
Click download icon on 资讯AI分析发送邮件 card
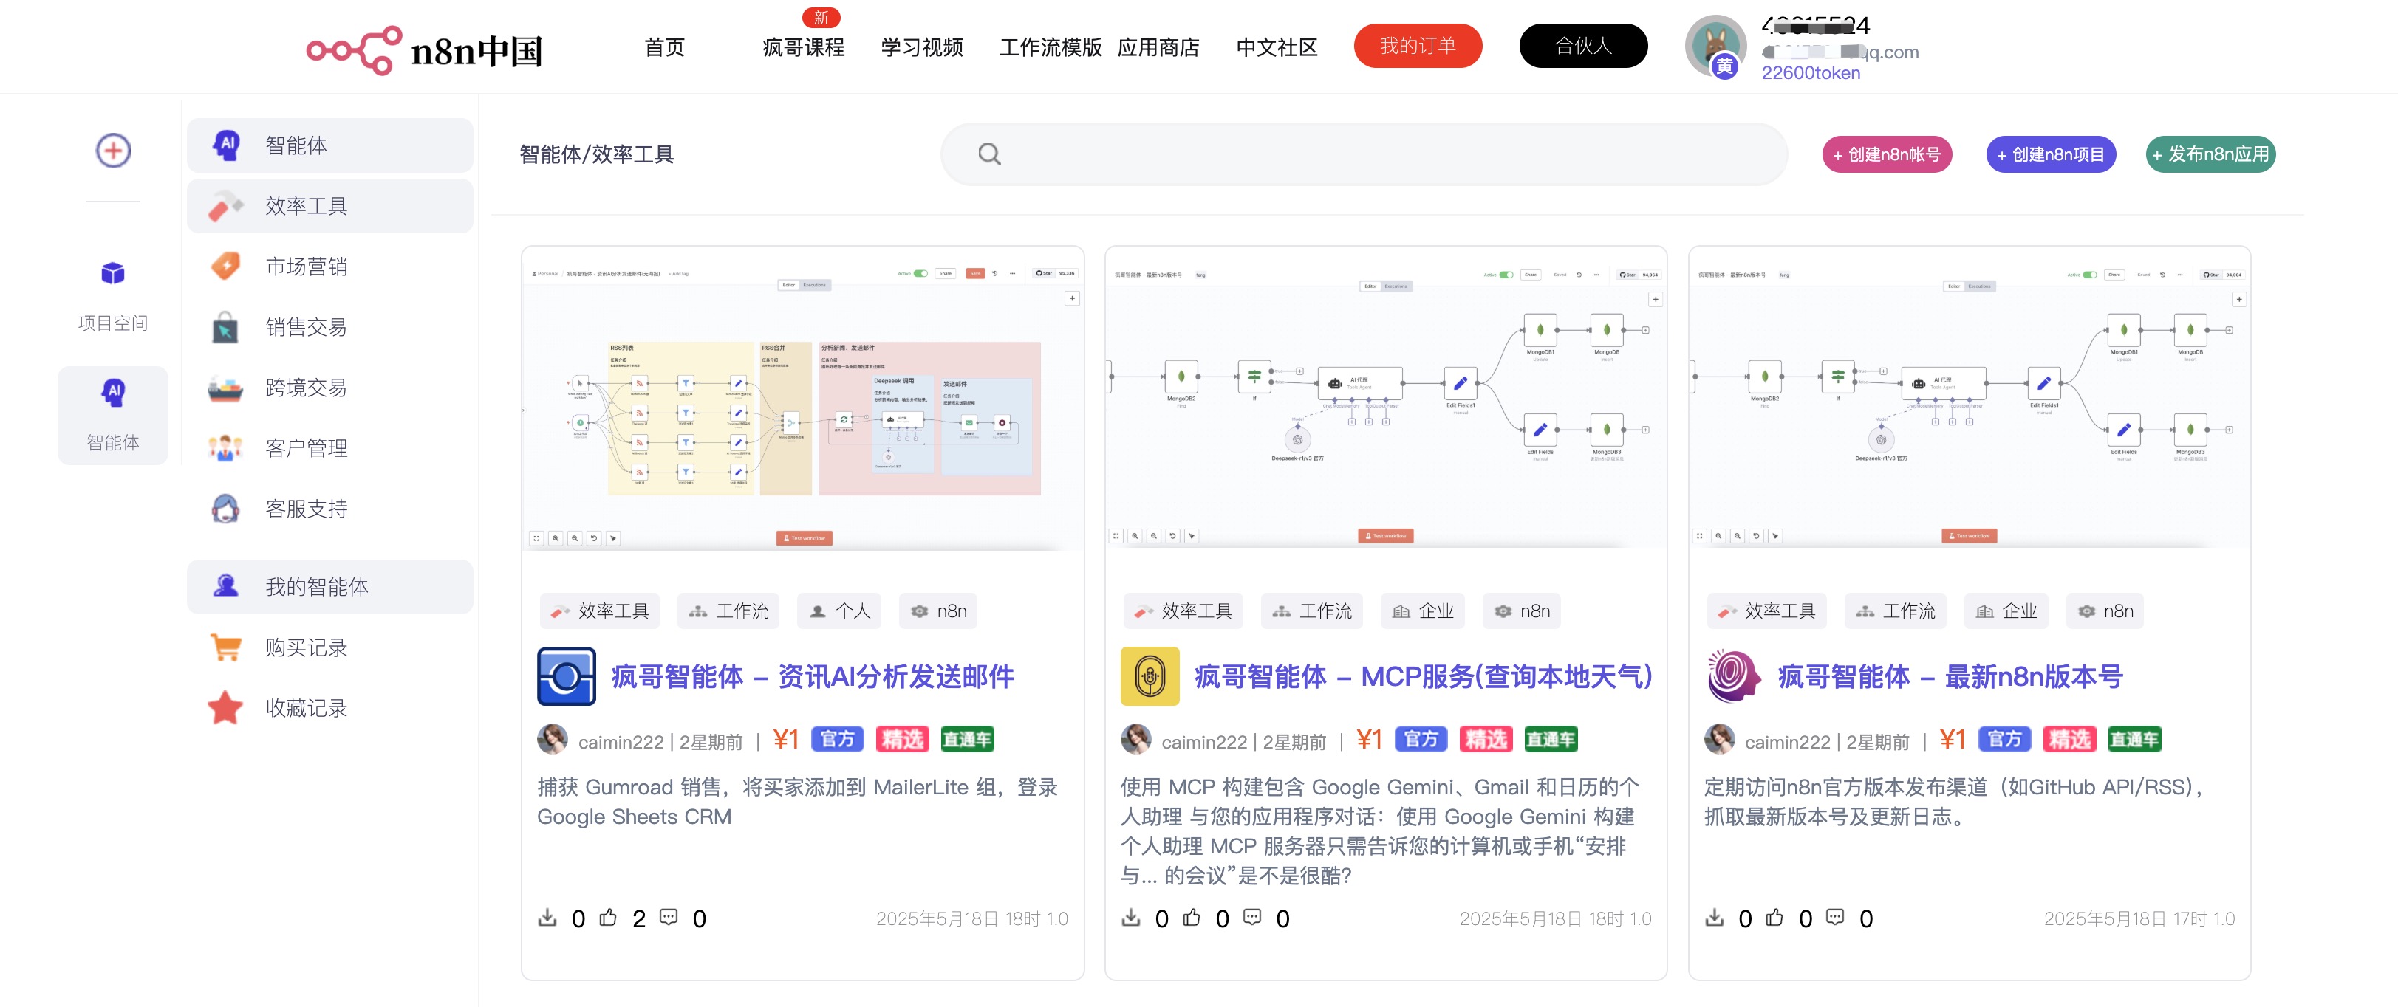coord(547,918)
